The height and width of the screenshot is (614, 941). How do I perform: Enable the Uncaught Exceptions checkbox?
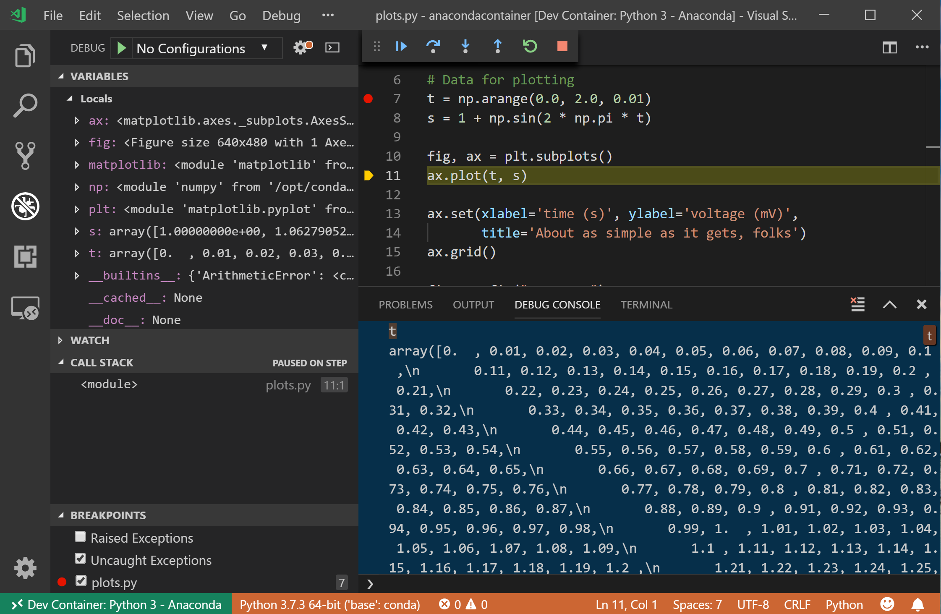[x=80, y=560]
